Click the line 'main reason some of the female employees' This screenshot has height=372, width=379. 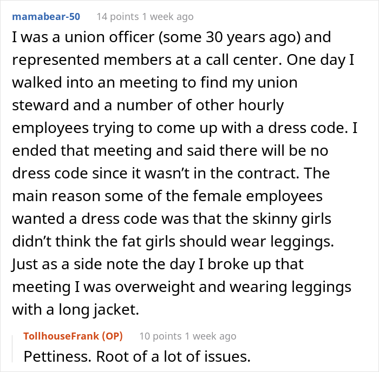167,196
